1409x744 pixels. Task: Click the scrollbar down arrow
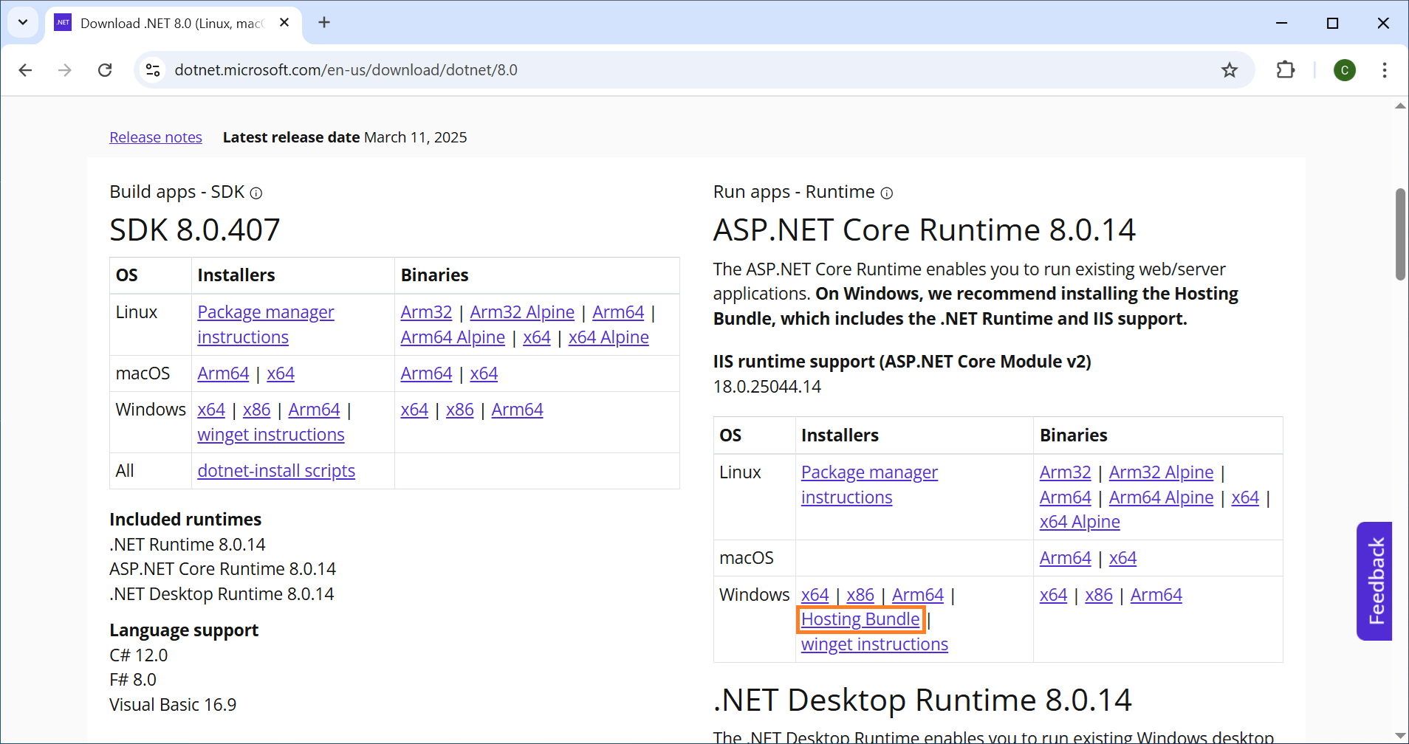(x=1400, y=736)
